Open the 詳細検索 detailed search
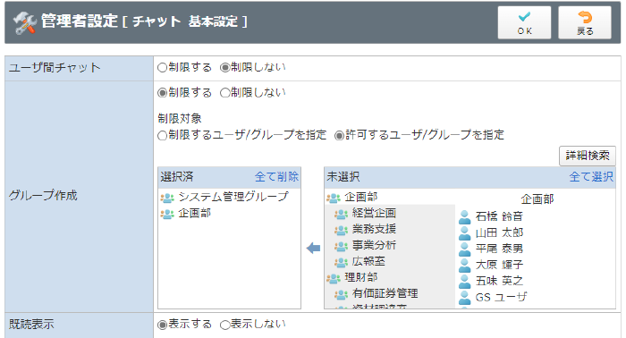Image resolution: width=626 pixels, height=338 pixels. coord(588,156)
